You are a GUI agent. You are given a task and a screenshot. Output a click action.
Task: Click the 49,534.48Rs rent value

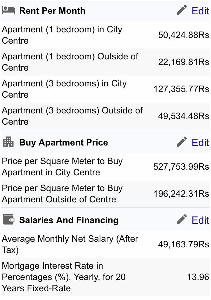click(183, 116)
